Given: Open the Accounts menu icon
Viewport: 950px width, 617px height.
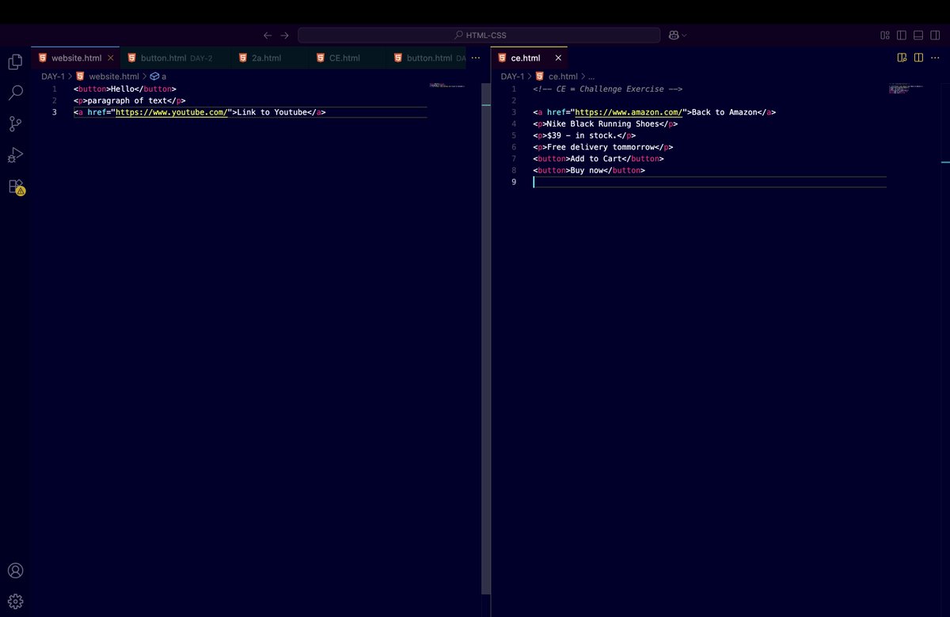Looking at the screenshot, I should click(x=15, y=570).
